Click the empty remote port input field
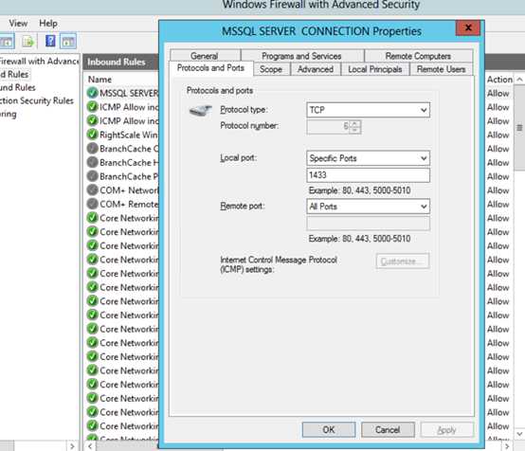 (x=368, y=224)
